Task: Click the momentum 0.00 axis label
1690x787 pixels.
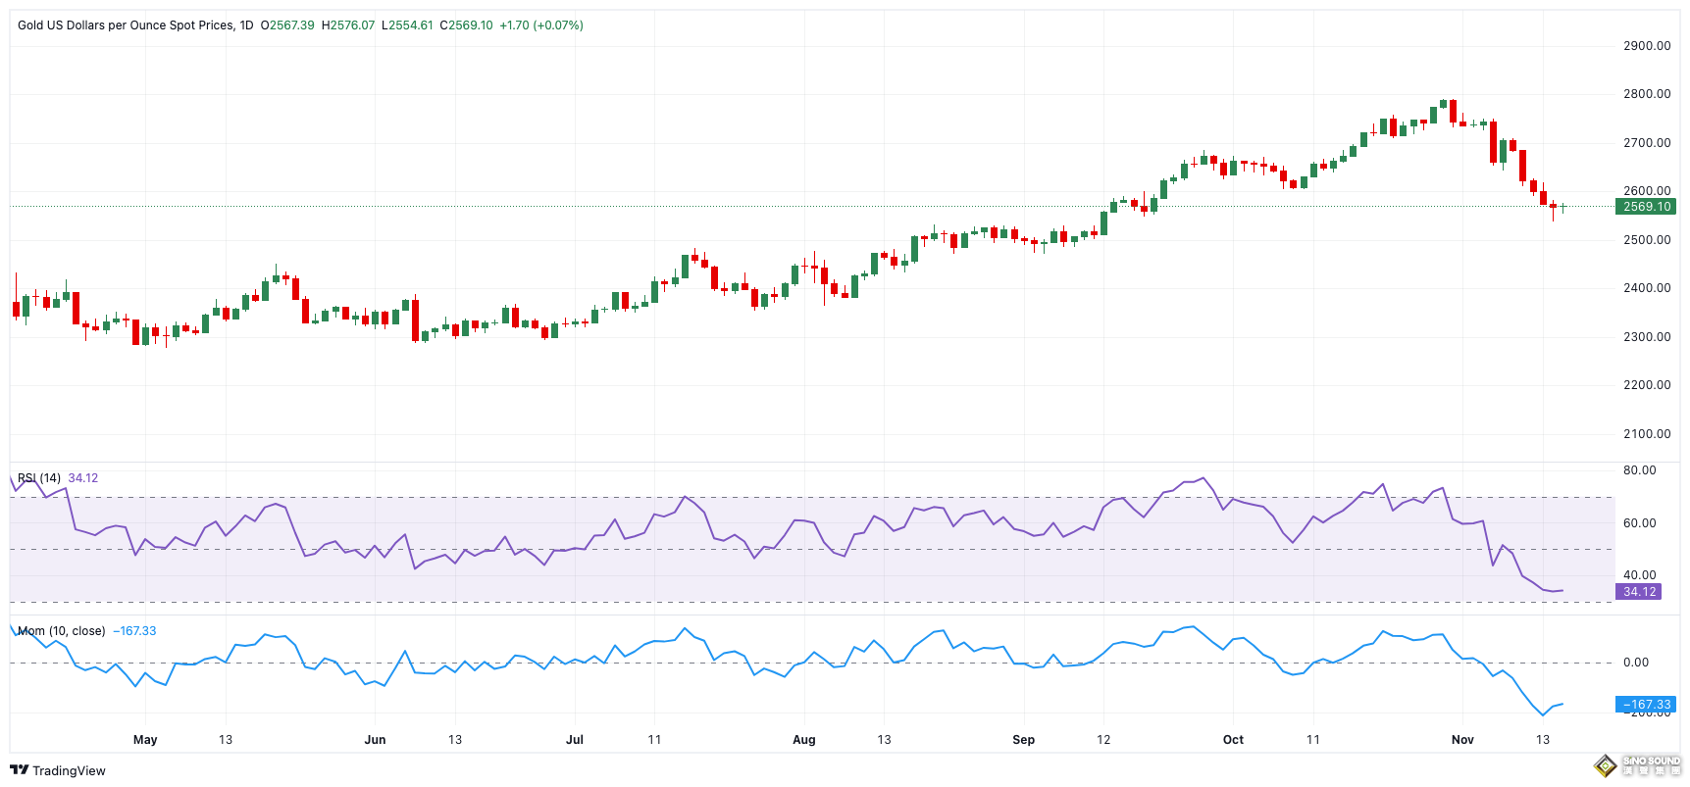Action: [1635, 663]
